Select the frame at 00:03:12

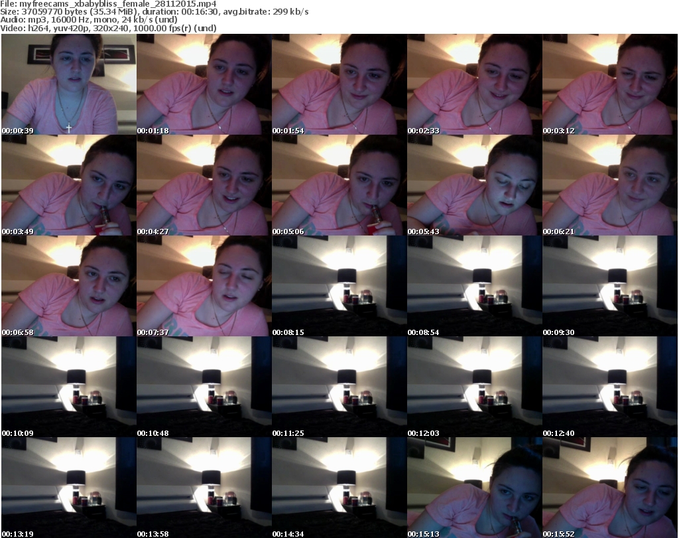[610, 84]
